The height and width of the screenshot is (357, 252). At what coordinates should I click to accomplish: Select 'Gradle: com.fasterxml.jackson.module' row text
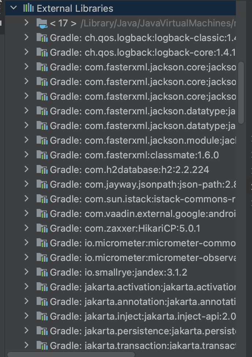click(x=143, y=140)
